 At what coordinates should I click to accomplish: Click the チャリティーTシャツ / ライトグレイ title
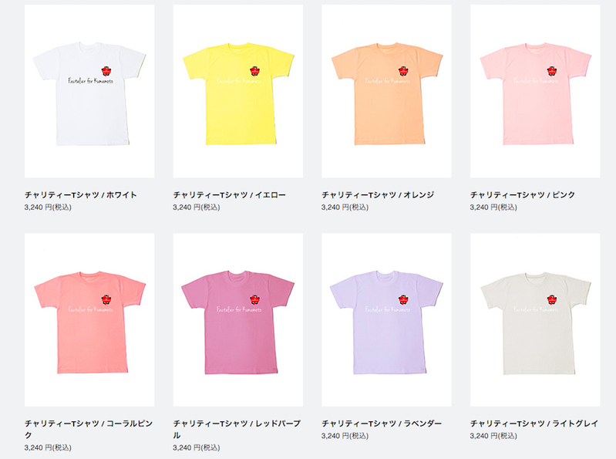[x=534, y=424]
